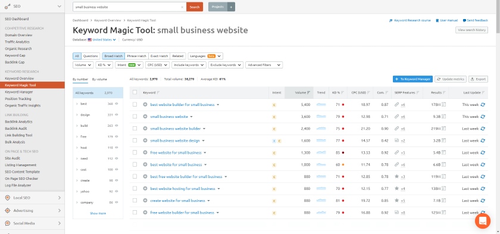Open the CPC (USD) filter dropdown

point(157,65)
